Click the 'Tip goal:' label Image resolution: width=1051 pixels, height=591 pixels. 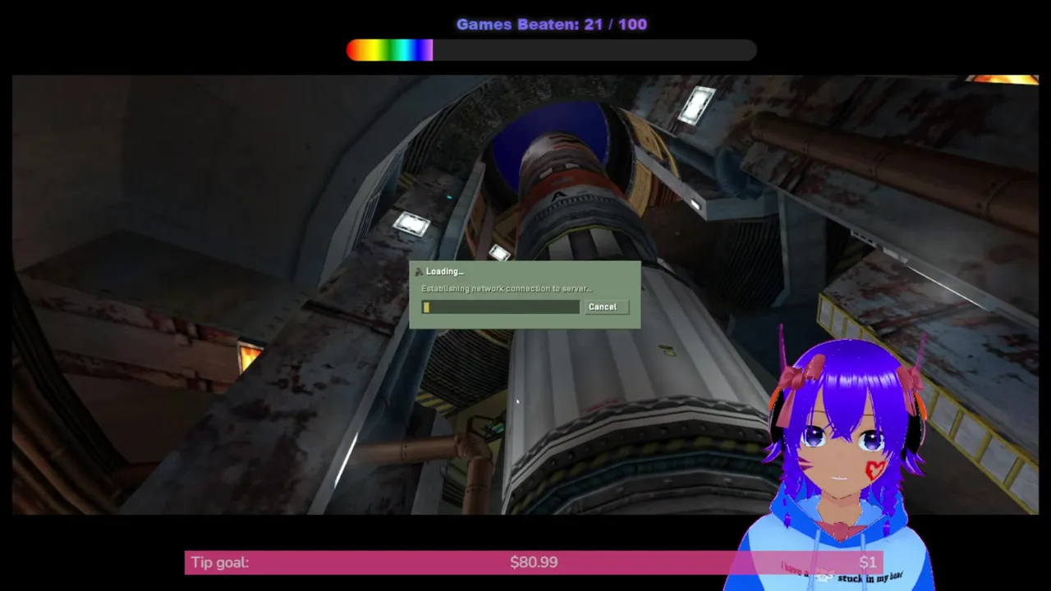(x=219, y=562)
